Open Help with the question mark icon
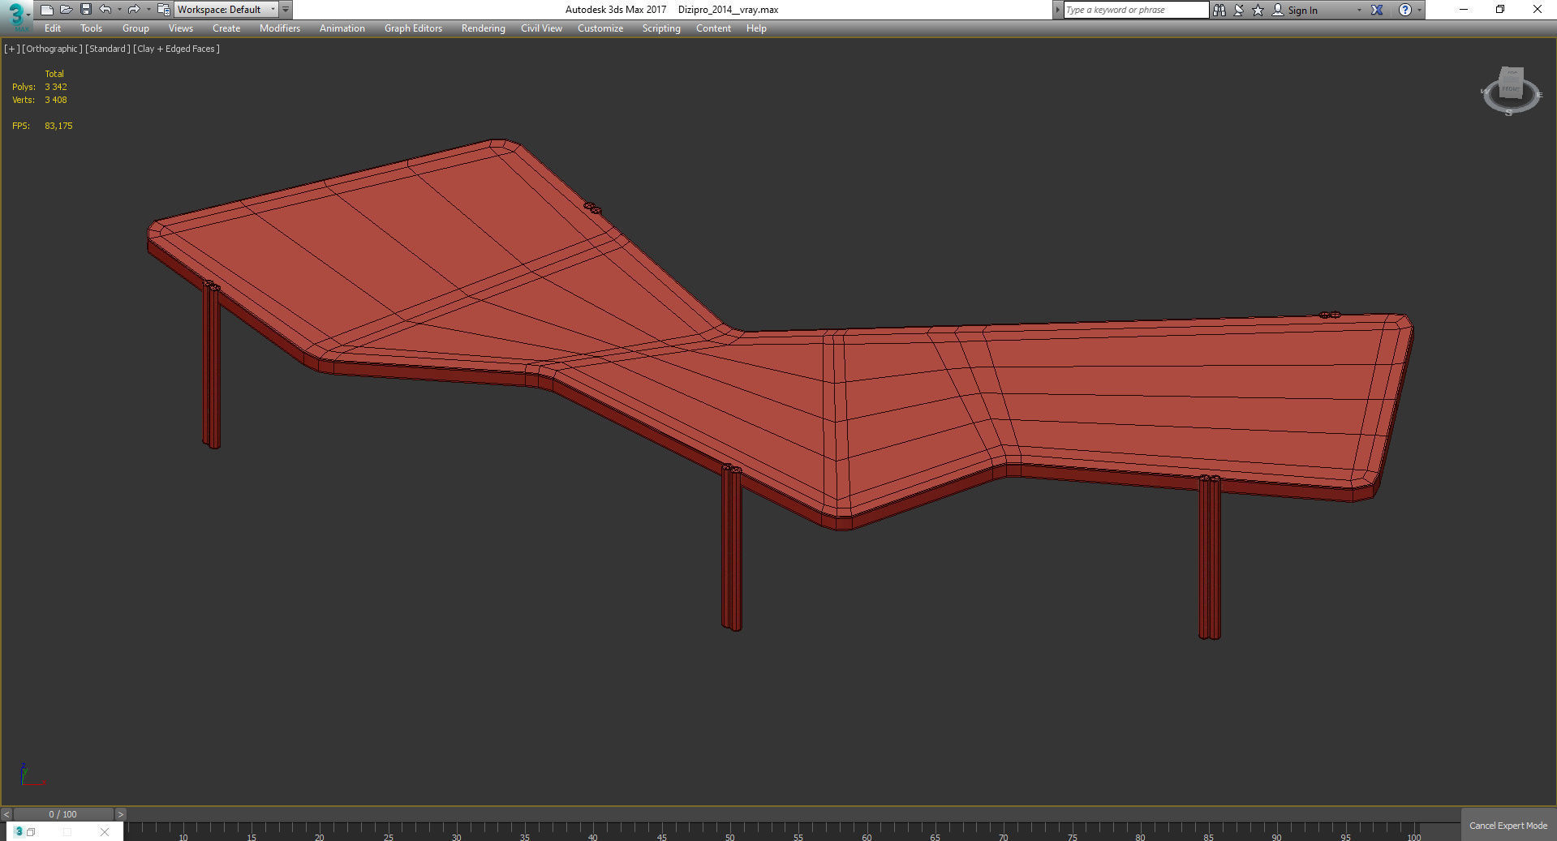Image resolution: width=1557 pixels, height=841 pixels. point(1405,10)
